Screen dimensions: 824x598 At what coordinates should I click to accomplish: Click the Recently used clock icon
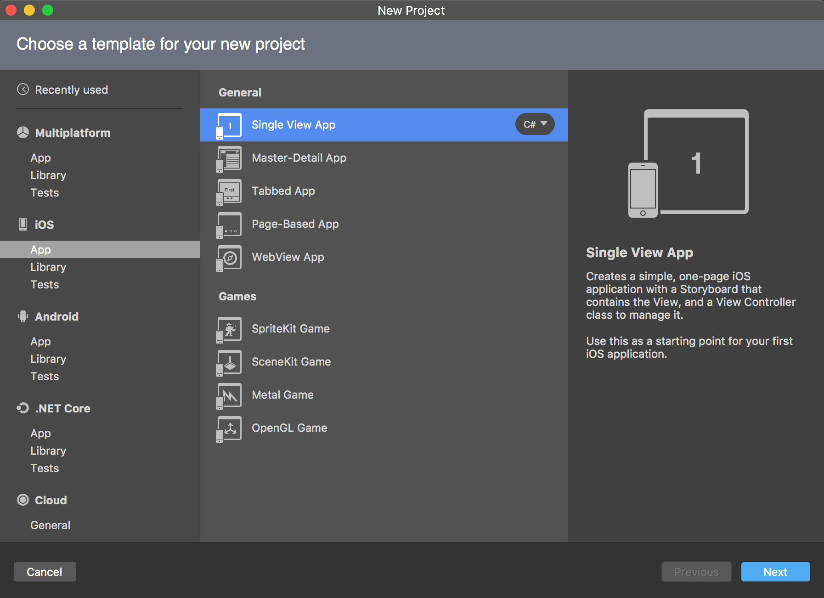23,89
